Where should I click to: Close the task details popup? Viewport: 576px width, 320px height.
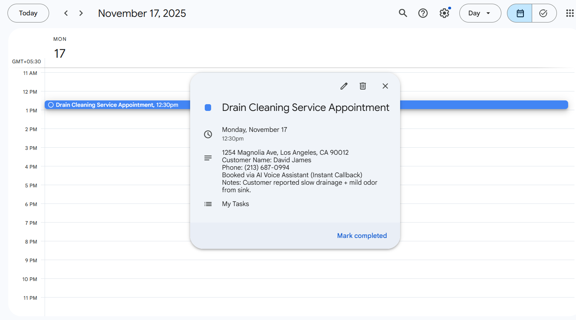click(385, 86)
